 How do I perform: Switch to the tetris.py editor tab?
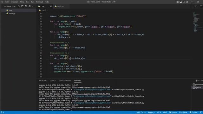pyautogui.click(x=61, y=6)
